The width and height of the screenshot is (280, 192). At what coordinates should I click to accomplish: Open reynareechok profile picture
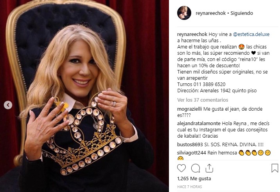pos(184,13)
